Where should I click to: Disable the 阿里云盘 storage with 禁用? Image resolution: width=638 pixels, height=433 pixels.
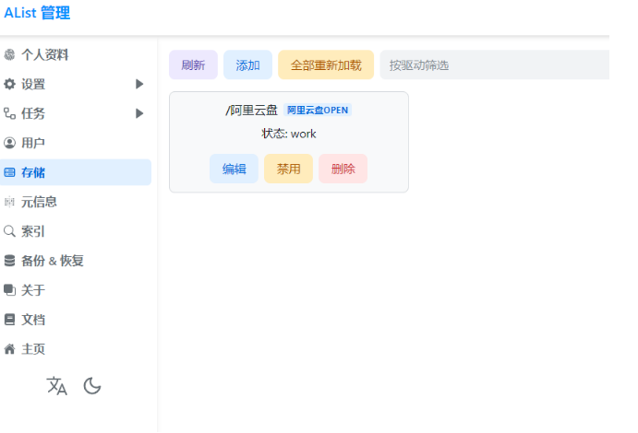(x=288, y=169)
